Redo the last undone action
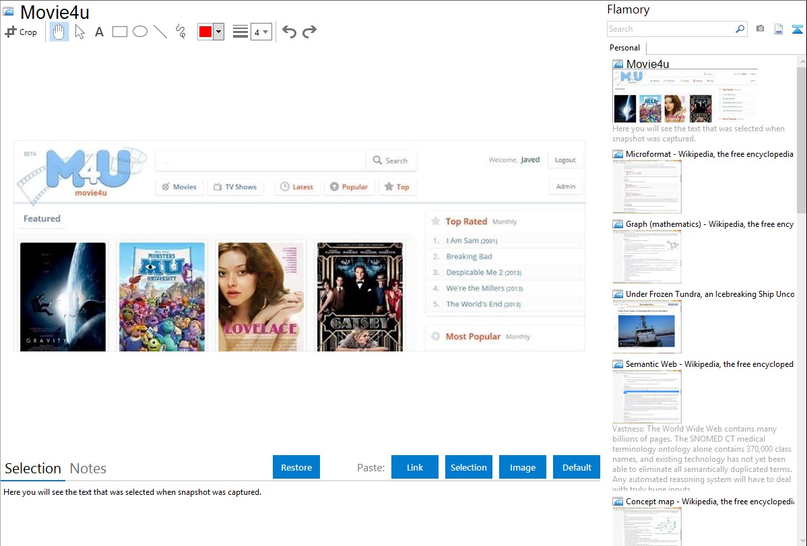The width and height of the screenshot is (807, 546). point(309,32)
